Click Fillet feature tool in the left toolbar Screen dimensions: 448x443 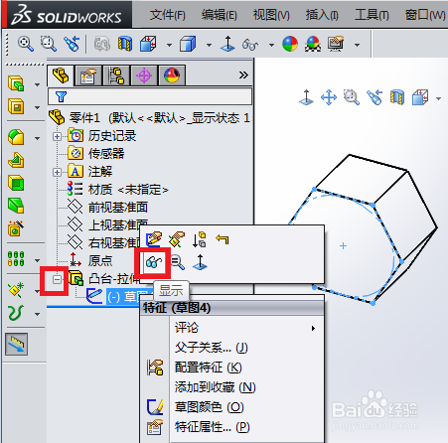[16, 137]
